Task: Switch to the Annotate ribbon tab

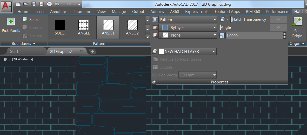Action: [58, 11]
